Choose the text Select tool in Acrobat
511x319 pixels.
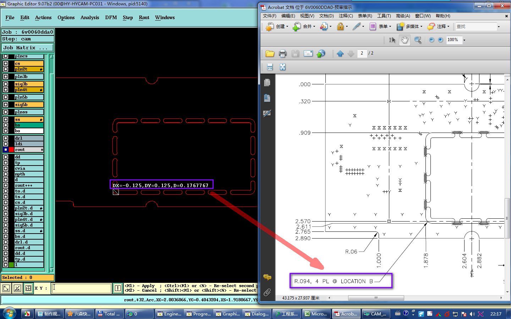tap(392, 40)
